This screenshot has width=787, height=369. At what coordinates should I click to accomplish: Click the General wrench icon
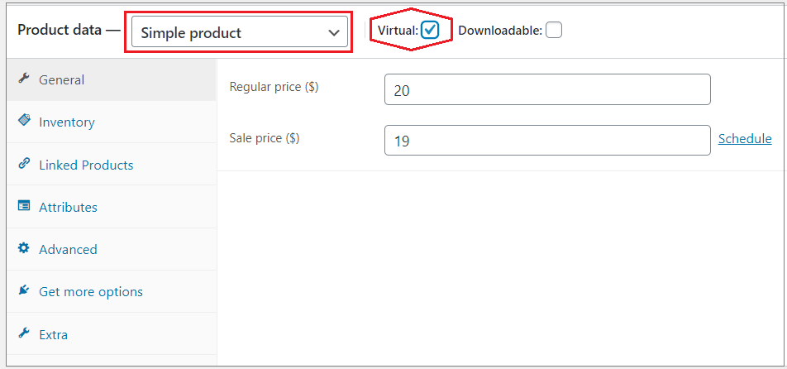point(23,79)
